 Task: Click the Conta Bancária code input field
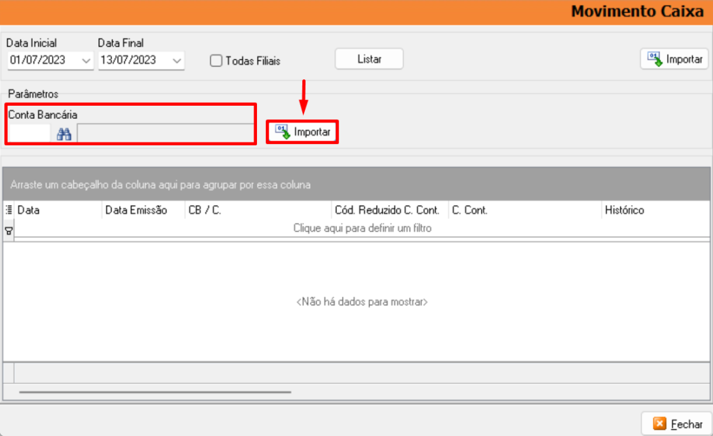tap(29, 134)
